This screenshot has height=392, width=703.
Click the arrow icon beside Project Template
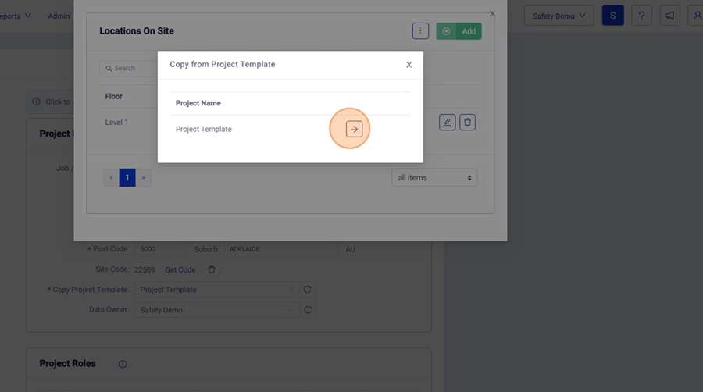pos(354,129)
